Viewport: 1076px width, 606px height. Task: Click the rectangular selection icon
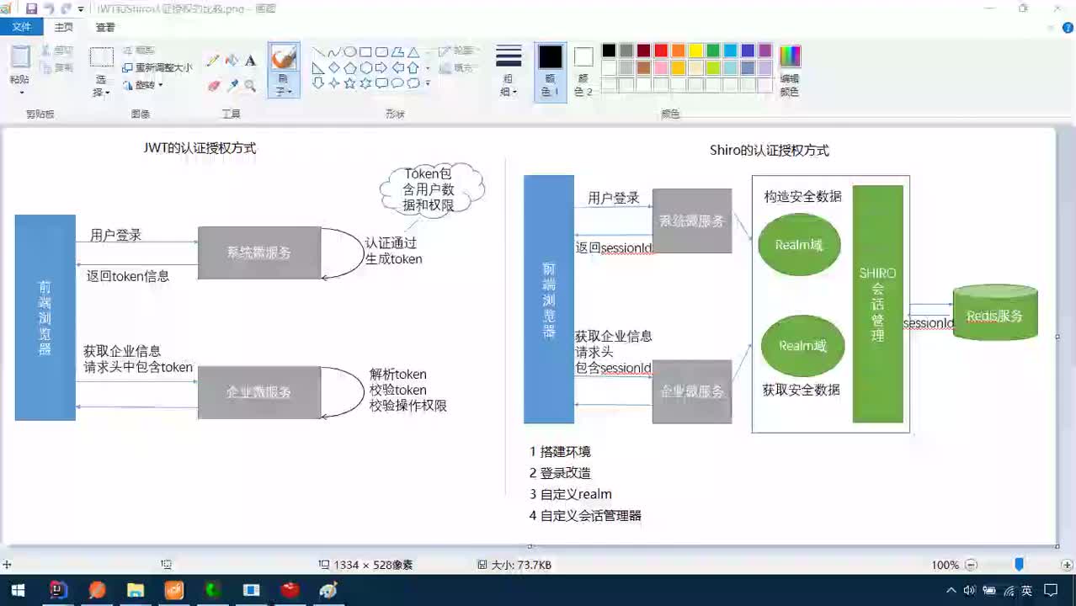tap(102, 57)
